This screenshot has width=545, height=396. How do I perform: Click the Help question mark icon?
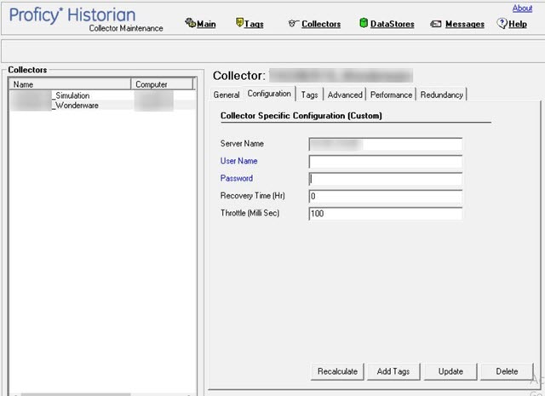coord(502,23)
